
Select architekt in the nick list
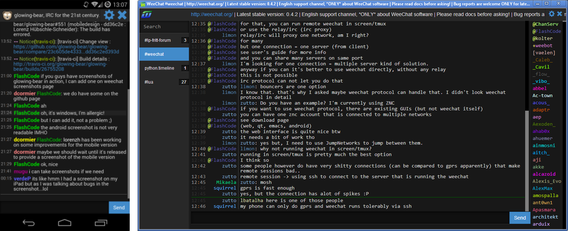(x=545, y=217)
